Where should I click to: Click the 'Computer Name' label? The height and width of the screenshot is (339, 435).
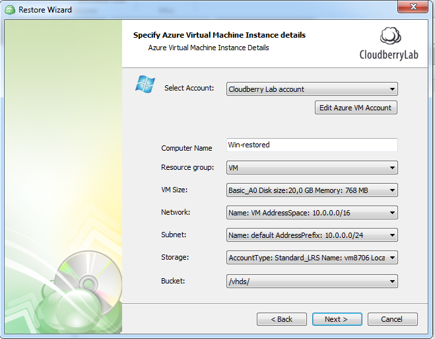[186, 148]
